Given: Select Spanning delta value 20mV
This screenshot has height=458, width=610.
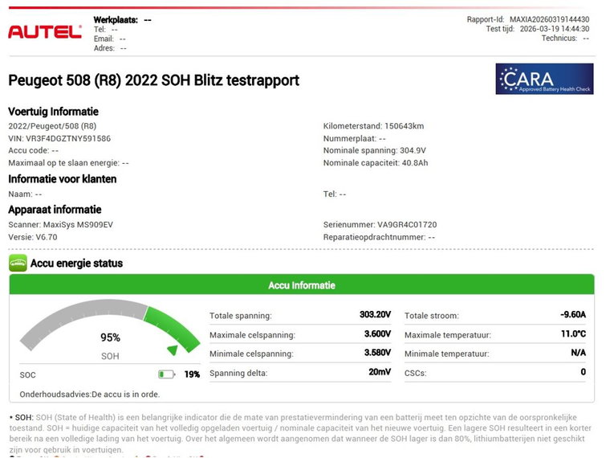Looking at the screenshot, I should pos(380,372).
